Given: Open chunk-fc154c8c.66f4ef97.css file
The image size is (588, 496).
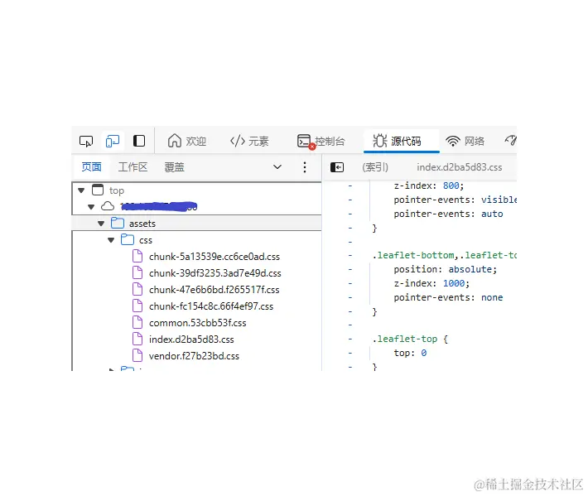Looking at the screenshot, I should pyautogui.click(x=211, y=306).
